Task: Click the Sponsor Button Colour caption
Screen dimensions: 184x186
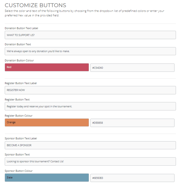Action: pos(19,171)
